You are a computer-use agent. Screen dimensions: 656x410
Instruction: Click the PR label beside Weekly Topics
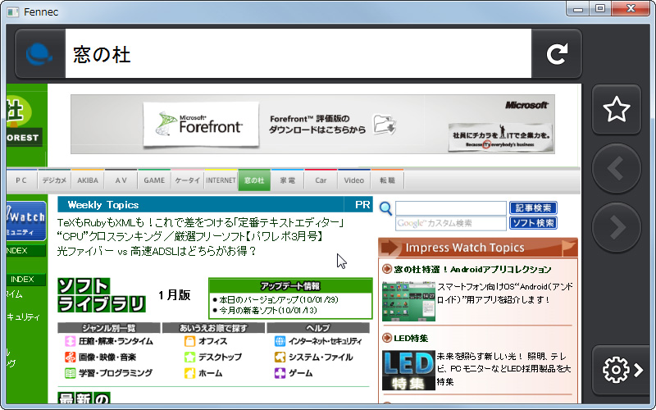pyautogui.click(x=362, y=204)
